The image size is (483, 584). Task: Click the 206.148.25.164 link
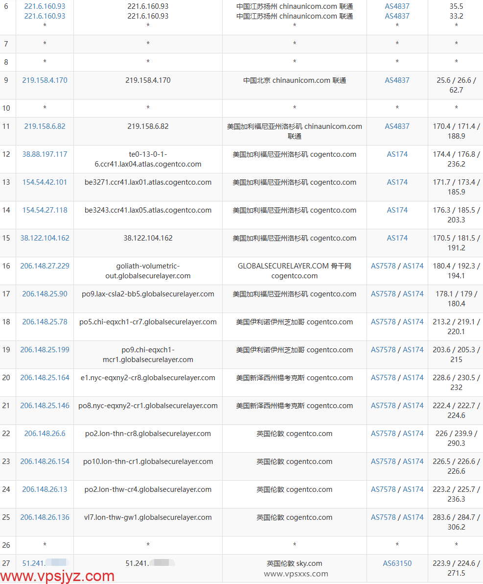click(x=45, y=378)
